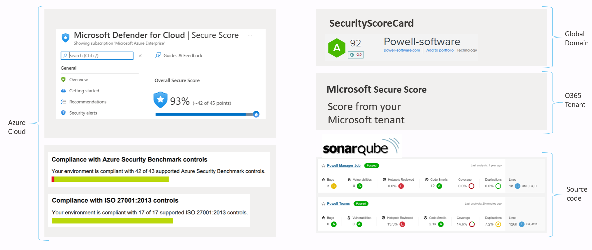Click the Search (Ctrl+/) input field
The height and width of the screenshot is (250, 592).
[97, 56]
